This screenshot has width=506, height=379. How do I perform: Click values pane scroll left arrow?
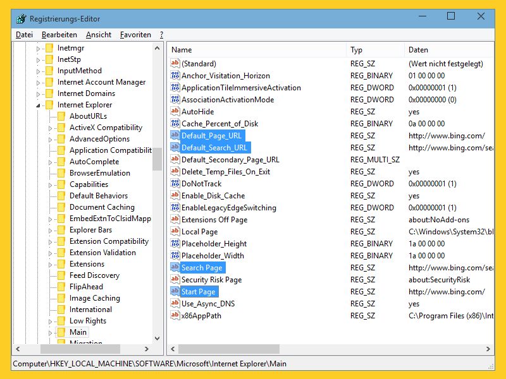pos(173,349)
